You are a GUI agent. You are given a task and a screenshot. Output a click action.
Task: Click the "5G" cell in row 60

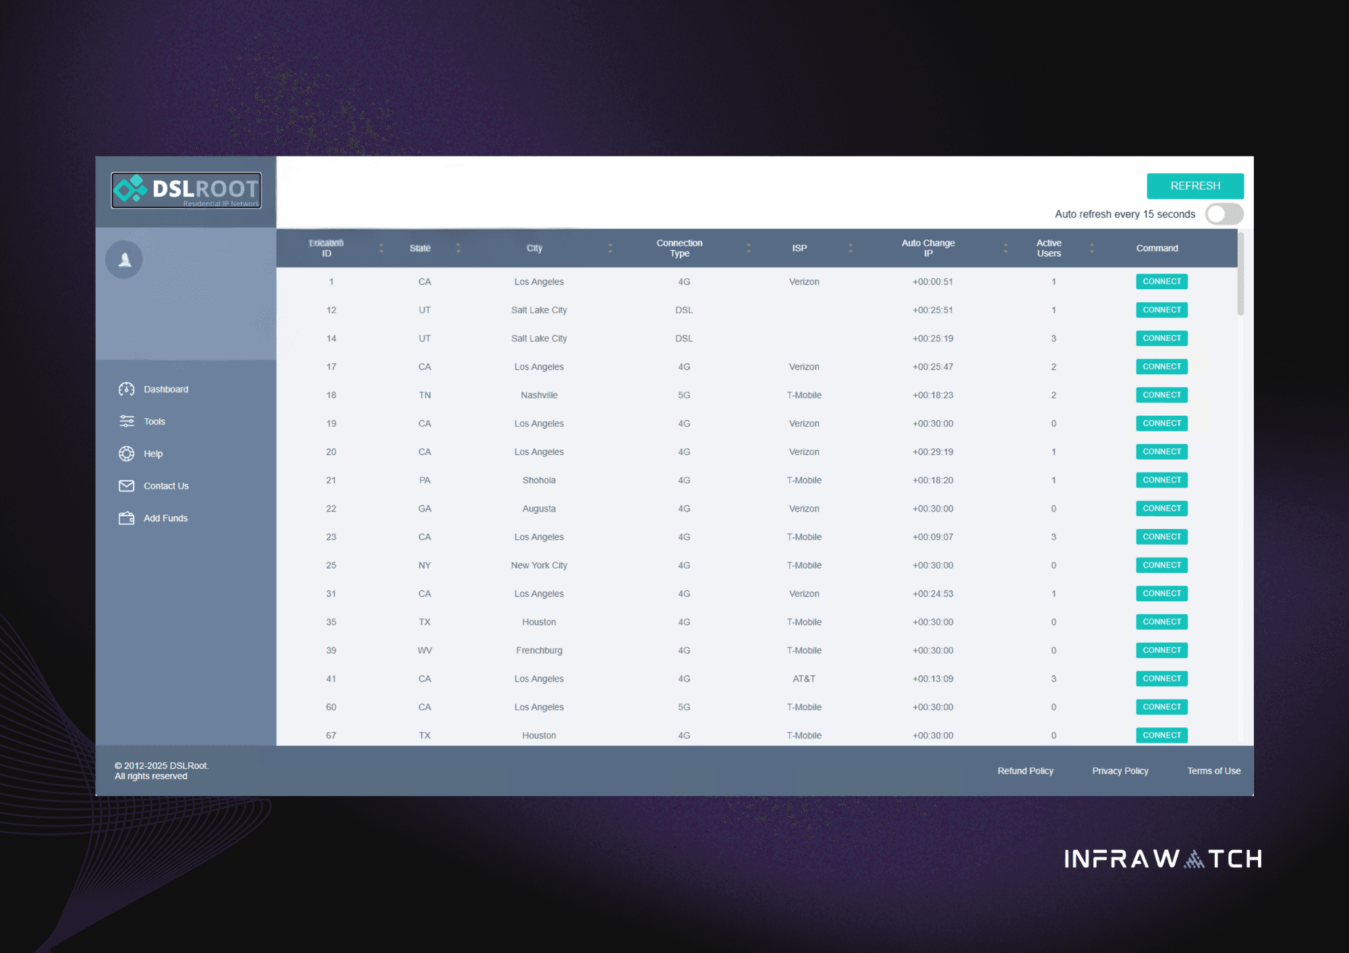[x=684, y=707]
